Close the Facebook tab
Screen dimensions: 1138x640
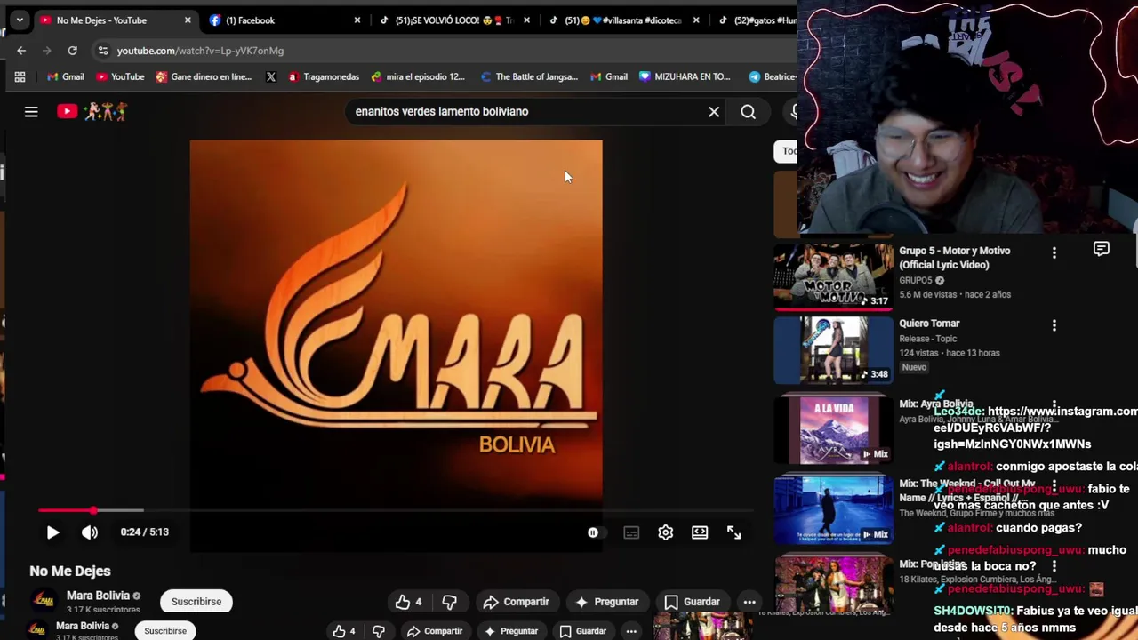[357, 20]
